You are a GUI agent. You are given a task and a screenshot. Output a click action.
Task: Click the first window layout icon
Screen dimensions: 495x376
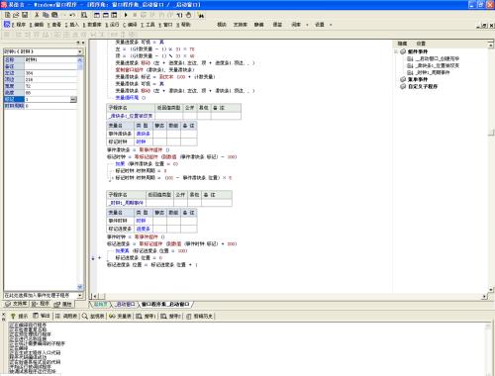(97, 15)
